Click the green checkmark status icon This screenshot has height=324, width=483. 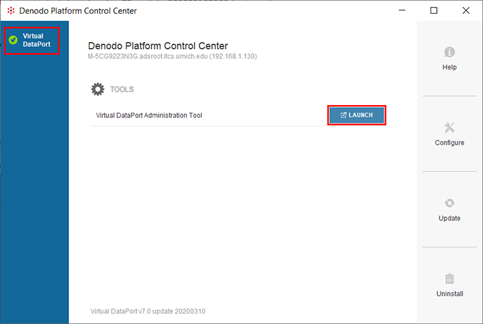point(13,40)
